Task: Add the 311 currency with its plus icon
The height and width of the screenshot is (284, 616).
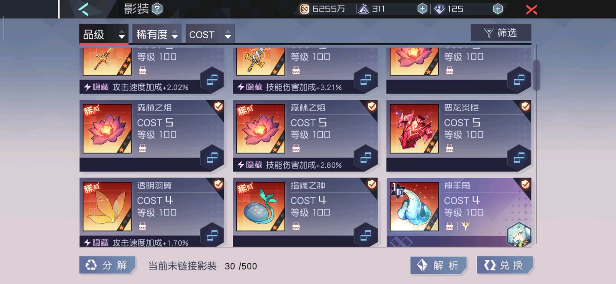Action: (x=422, y=9)
